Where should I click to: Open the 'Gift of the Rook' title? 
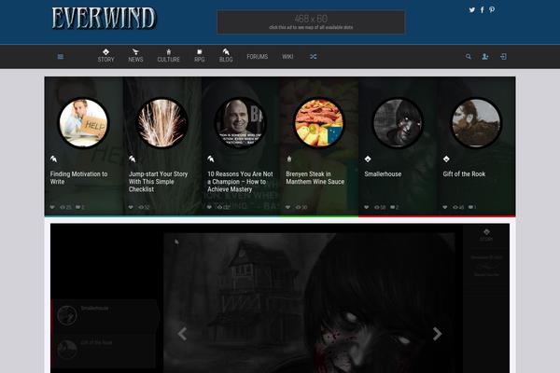click(464, 174)
